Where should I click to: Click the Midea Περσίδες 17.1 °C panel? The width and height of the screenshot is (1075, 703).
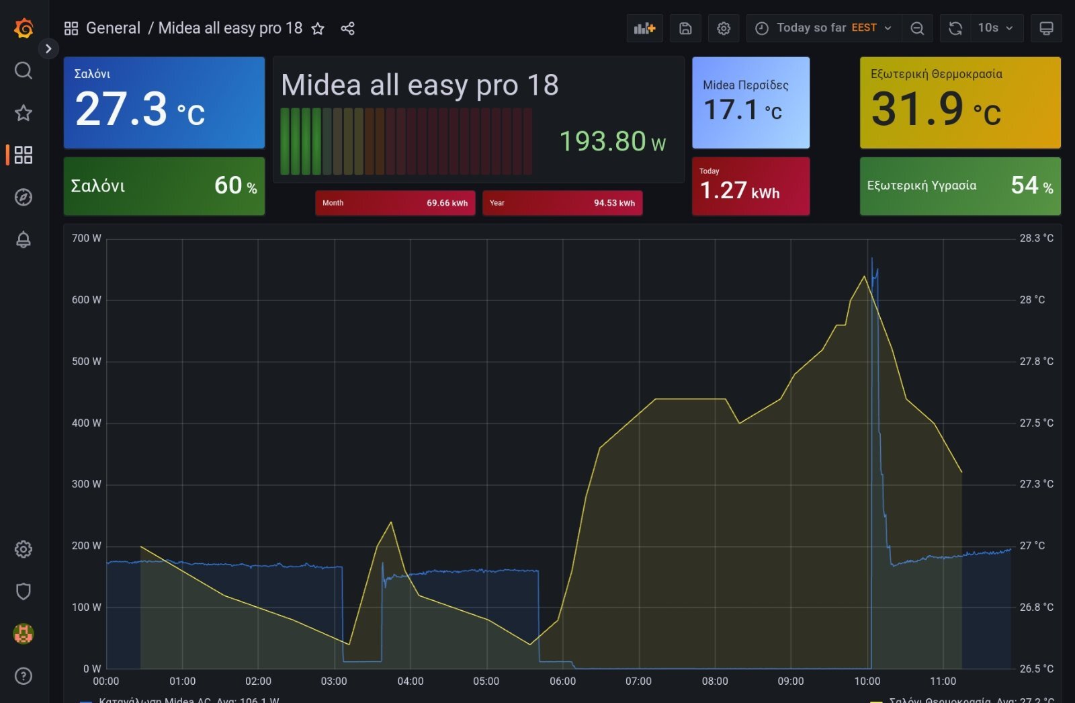pos(750,103)
